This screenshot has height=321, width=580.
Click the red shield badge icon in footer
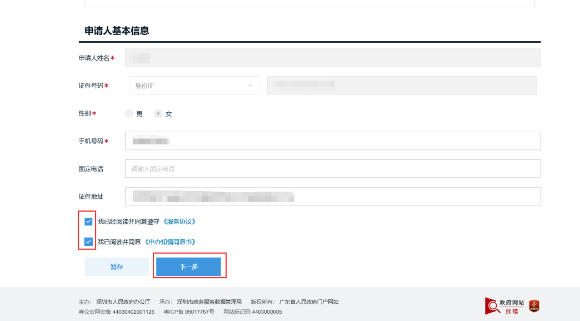tap(535, 305)
